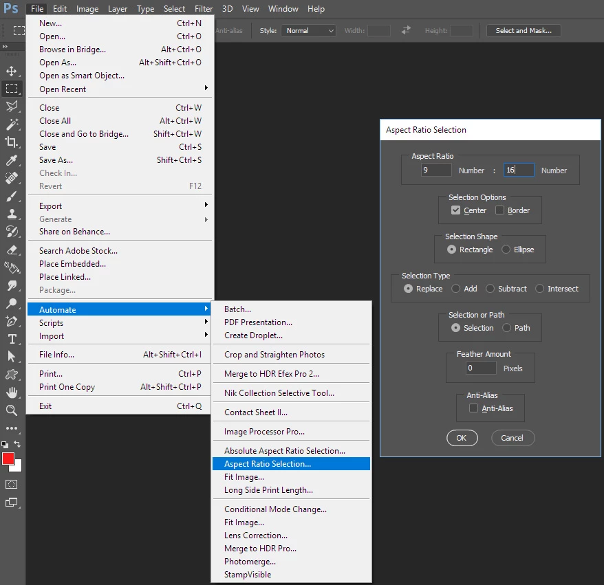Click the first aspect ratio field showing 9
604x585 pixels.
click(x=436, y=170)
